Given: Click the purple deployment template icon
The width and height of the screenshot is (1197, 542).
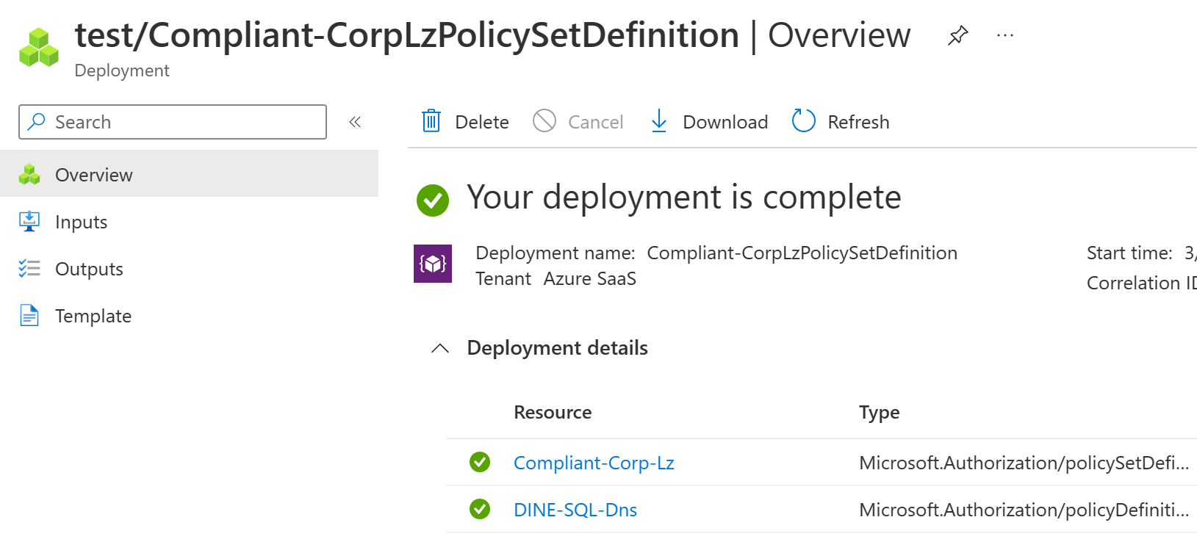Looking at the screenshot, I should click(x=433, y=264).
